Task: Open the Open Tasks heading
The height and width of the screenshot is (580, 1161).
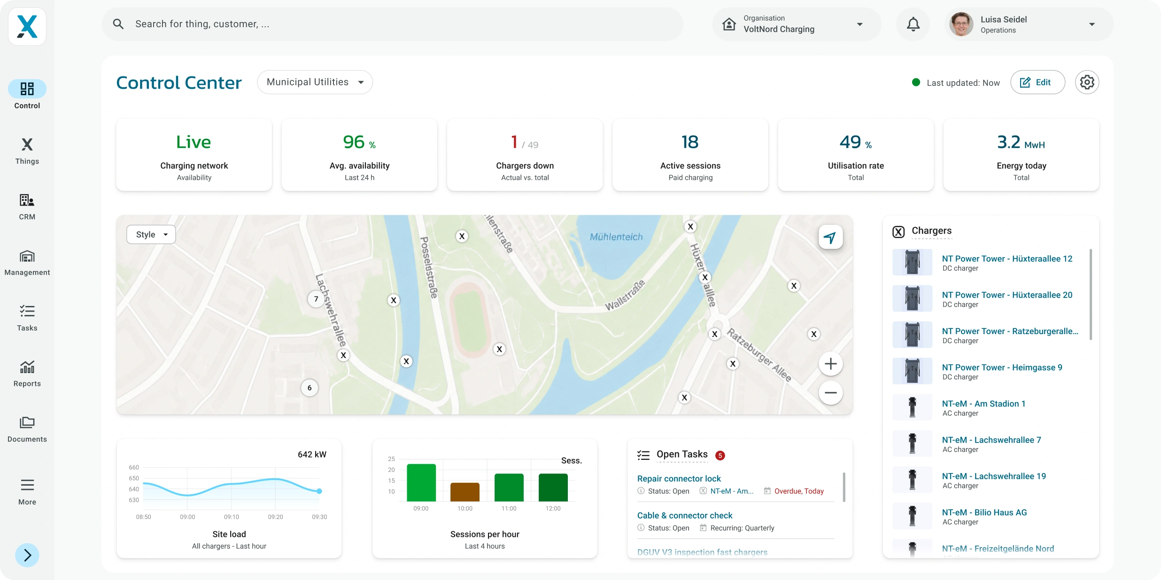Action: (x=682, y=454)
